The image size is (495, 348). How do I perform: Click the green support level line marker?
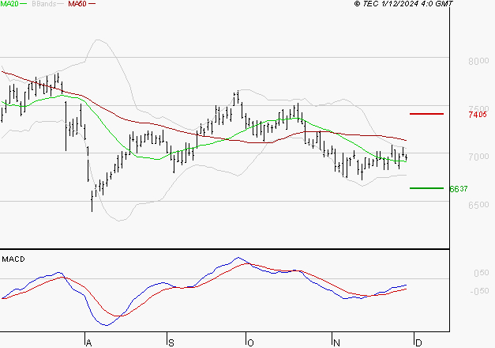(426, 188)
